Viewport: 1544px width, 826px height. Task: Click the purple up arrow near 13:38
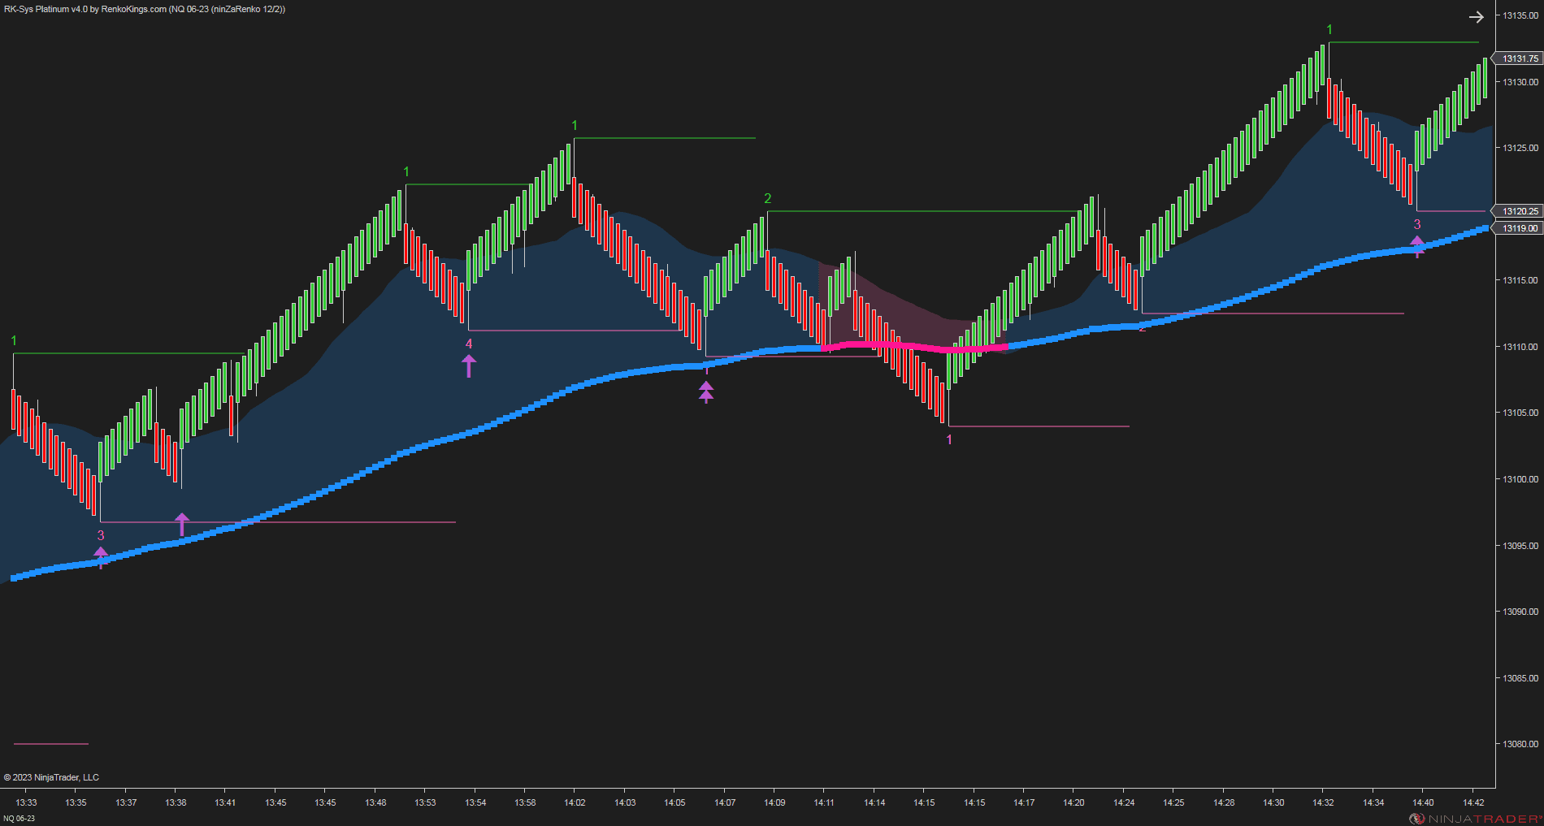[x=182, y=525]
